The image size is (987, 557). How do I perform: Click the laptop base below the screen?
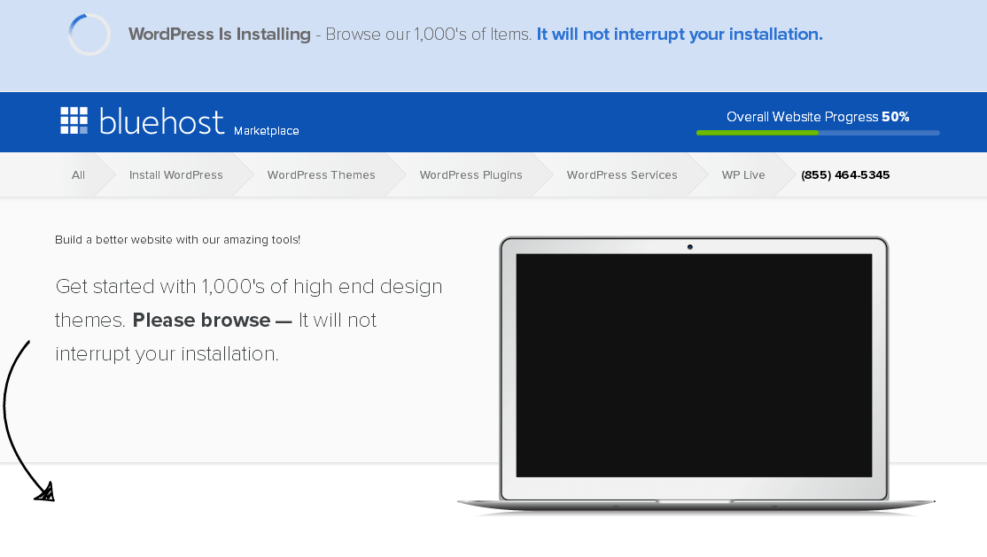tap(694, 500)
